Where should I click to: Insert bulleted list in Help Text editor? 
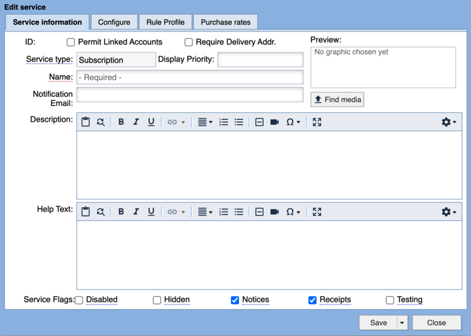pyautogui.click(x=239, y=212)
